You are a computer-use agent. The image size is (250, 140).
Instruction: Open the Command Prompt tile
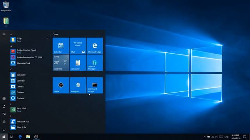(x=95, y=86)
